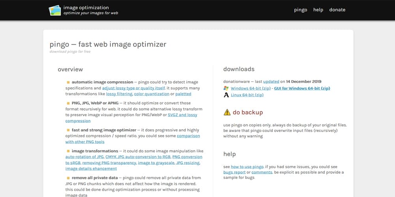Click 'remove all private data' bold text

pos(95,178)
